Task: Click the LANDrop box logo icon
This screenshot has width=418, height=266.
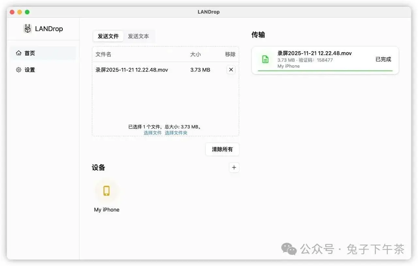Action: 27,29
